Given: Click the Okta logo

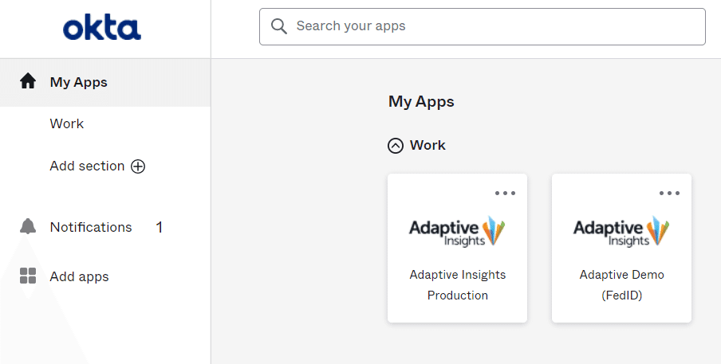Looking at the screenshot, I should point(102,29).
